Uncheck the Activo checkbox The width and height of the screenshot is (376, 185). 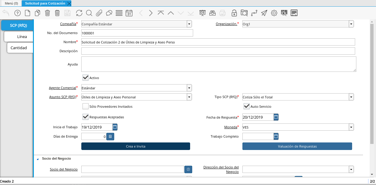point(86,78)
